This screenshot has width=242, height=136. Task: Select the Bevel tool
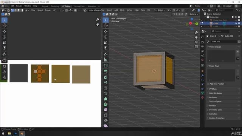pyautogui.click(x=105, y=83)
